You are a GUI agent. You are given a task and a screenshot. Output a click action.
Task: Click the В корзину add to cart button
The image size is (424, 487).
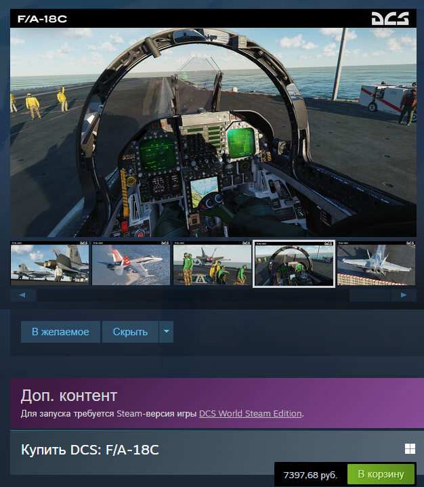(x=381, y=474)
